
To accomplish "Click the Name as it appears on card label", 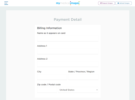I will point(51,33).
